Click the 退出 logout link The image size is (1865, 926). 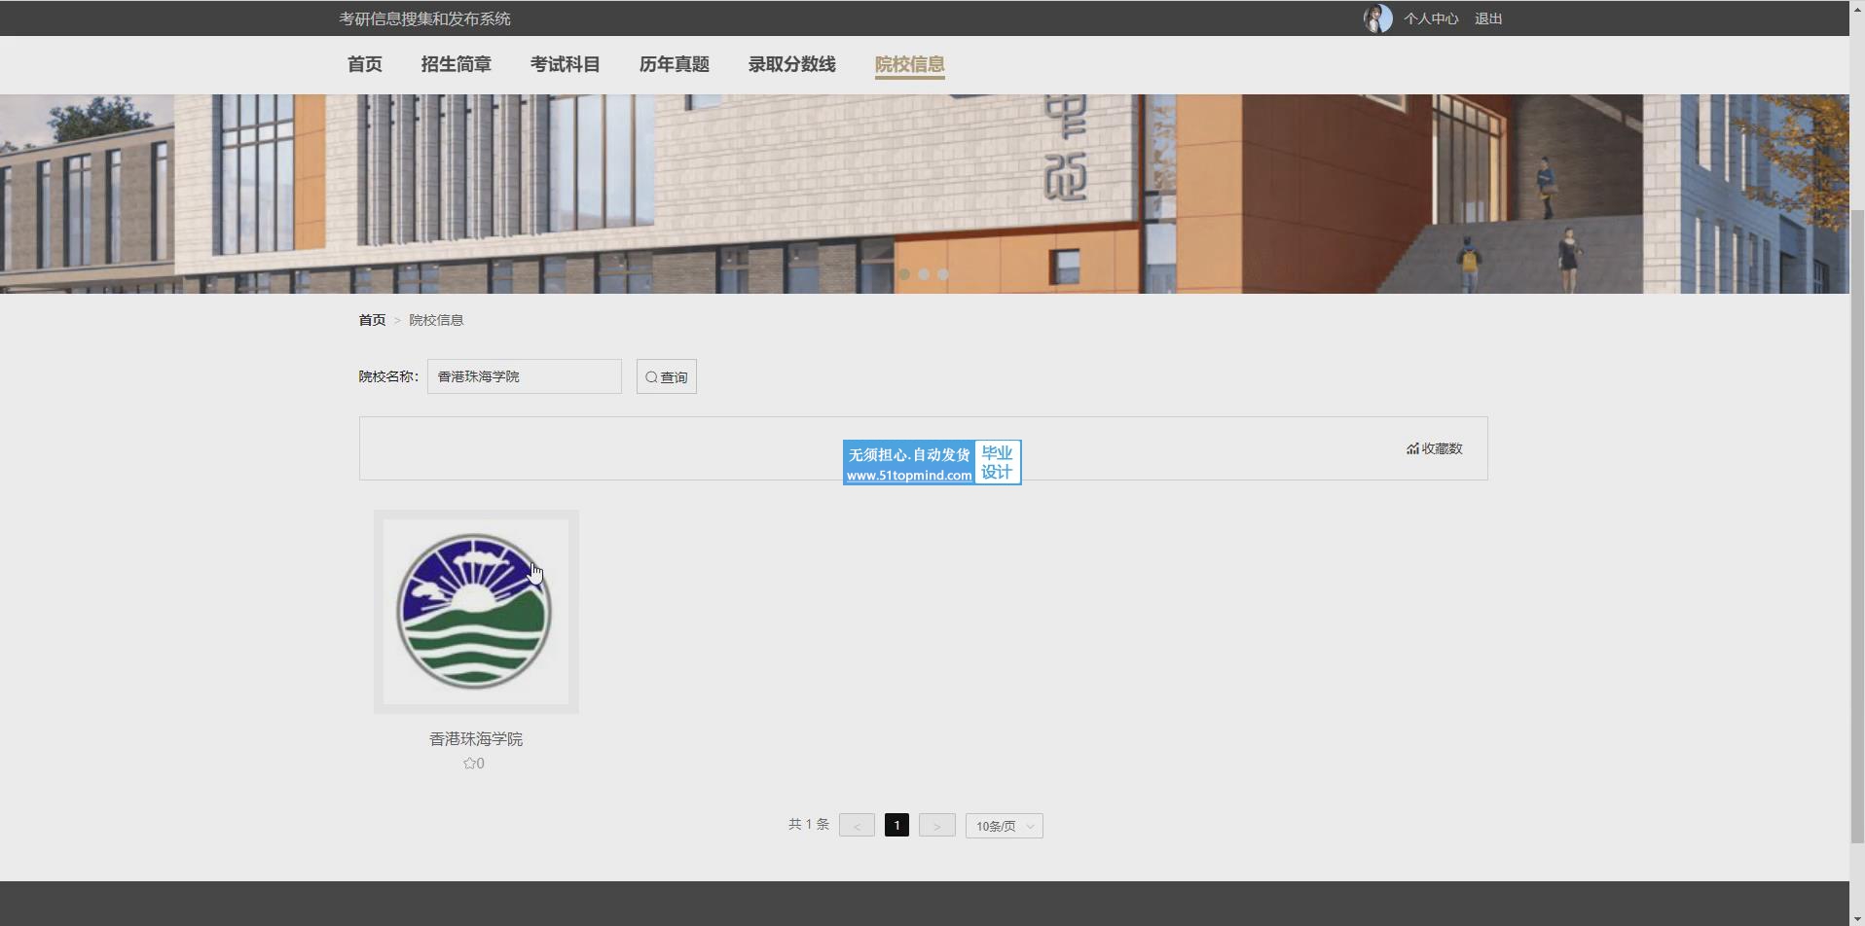(x=1487, y=18)
